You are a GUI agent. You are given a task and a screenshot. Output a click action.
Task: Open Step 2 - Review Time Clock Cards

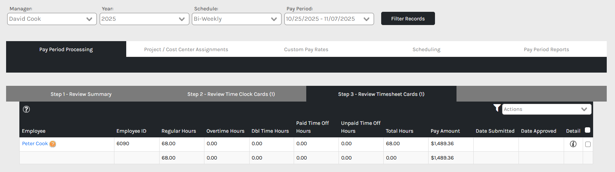pyautogui.click(x=231, y=94)
